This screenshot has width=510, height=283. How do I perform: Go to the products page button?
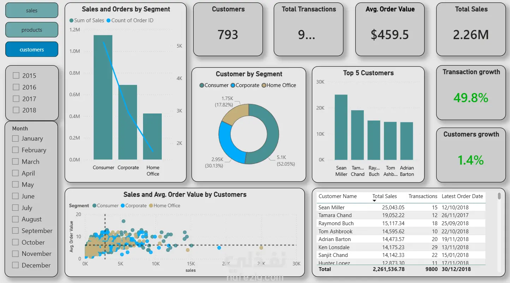(32, 30)
